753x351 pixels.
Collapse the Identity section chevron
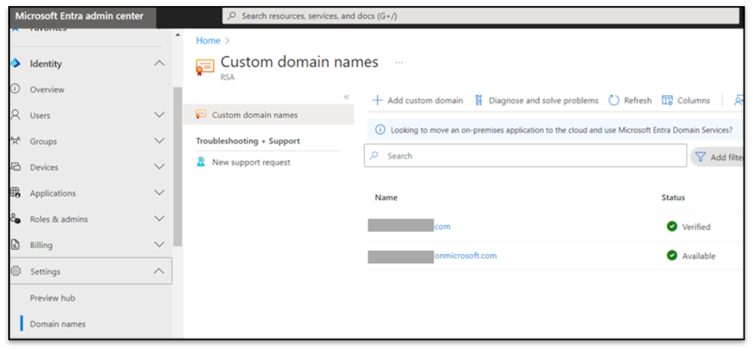(159, 64)
